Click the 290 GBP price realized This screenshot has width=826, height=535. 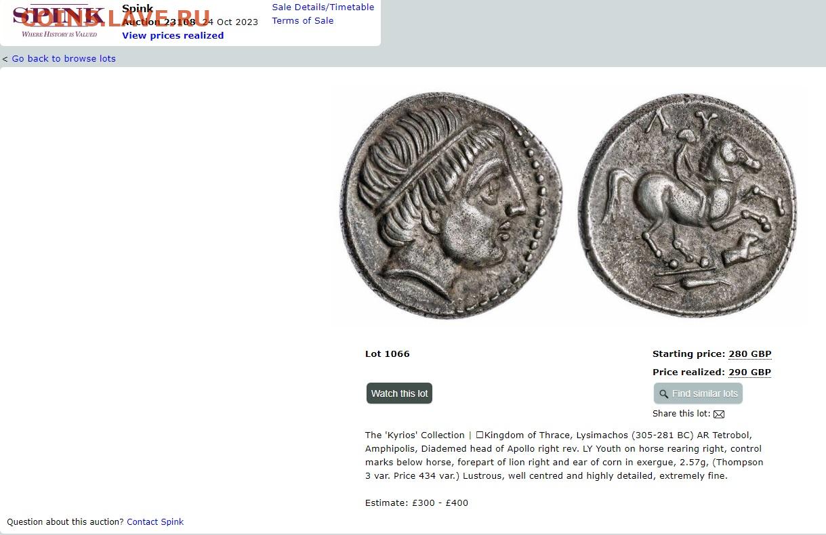pyautogui.click(x=750, y=372)
